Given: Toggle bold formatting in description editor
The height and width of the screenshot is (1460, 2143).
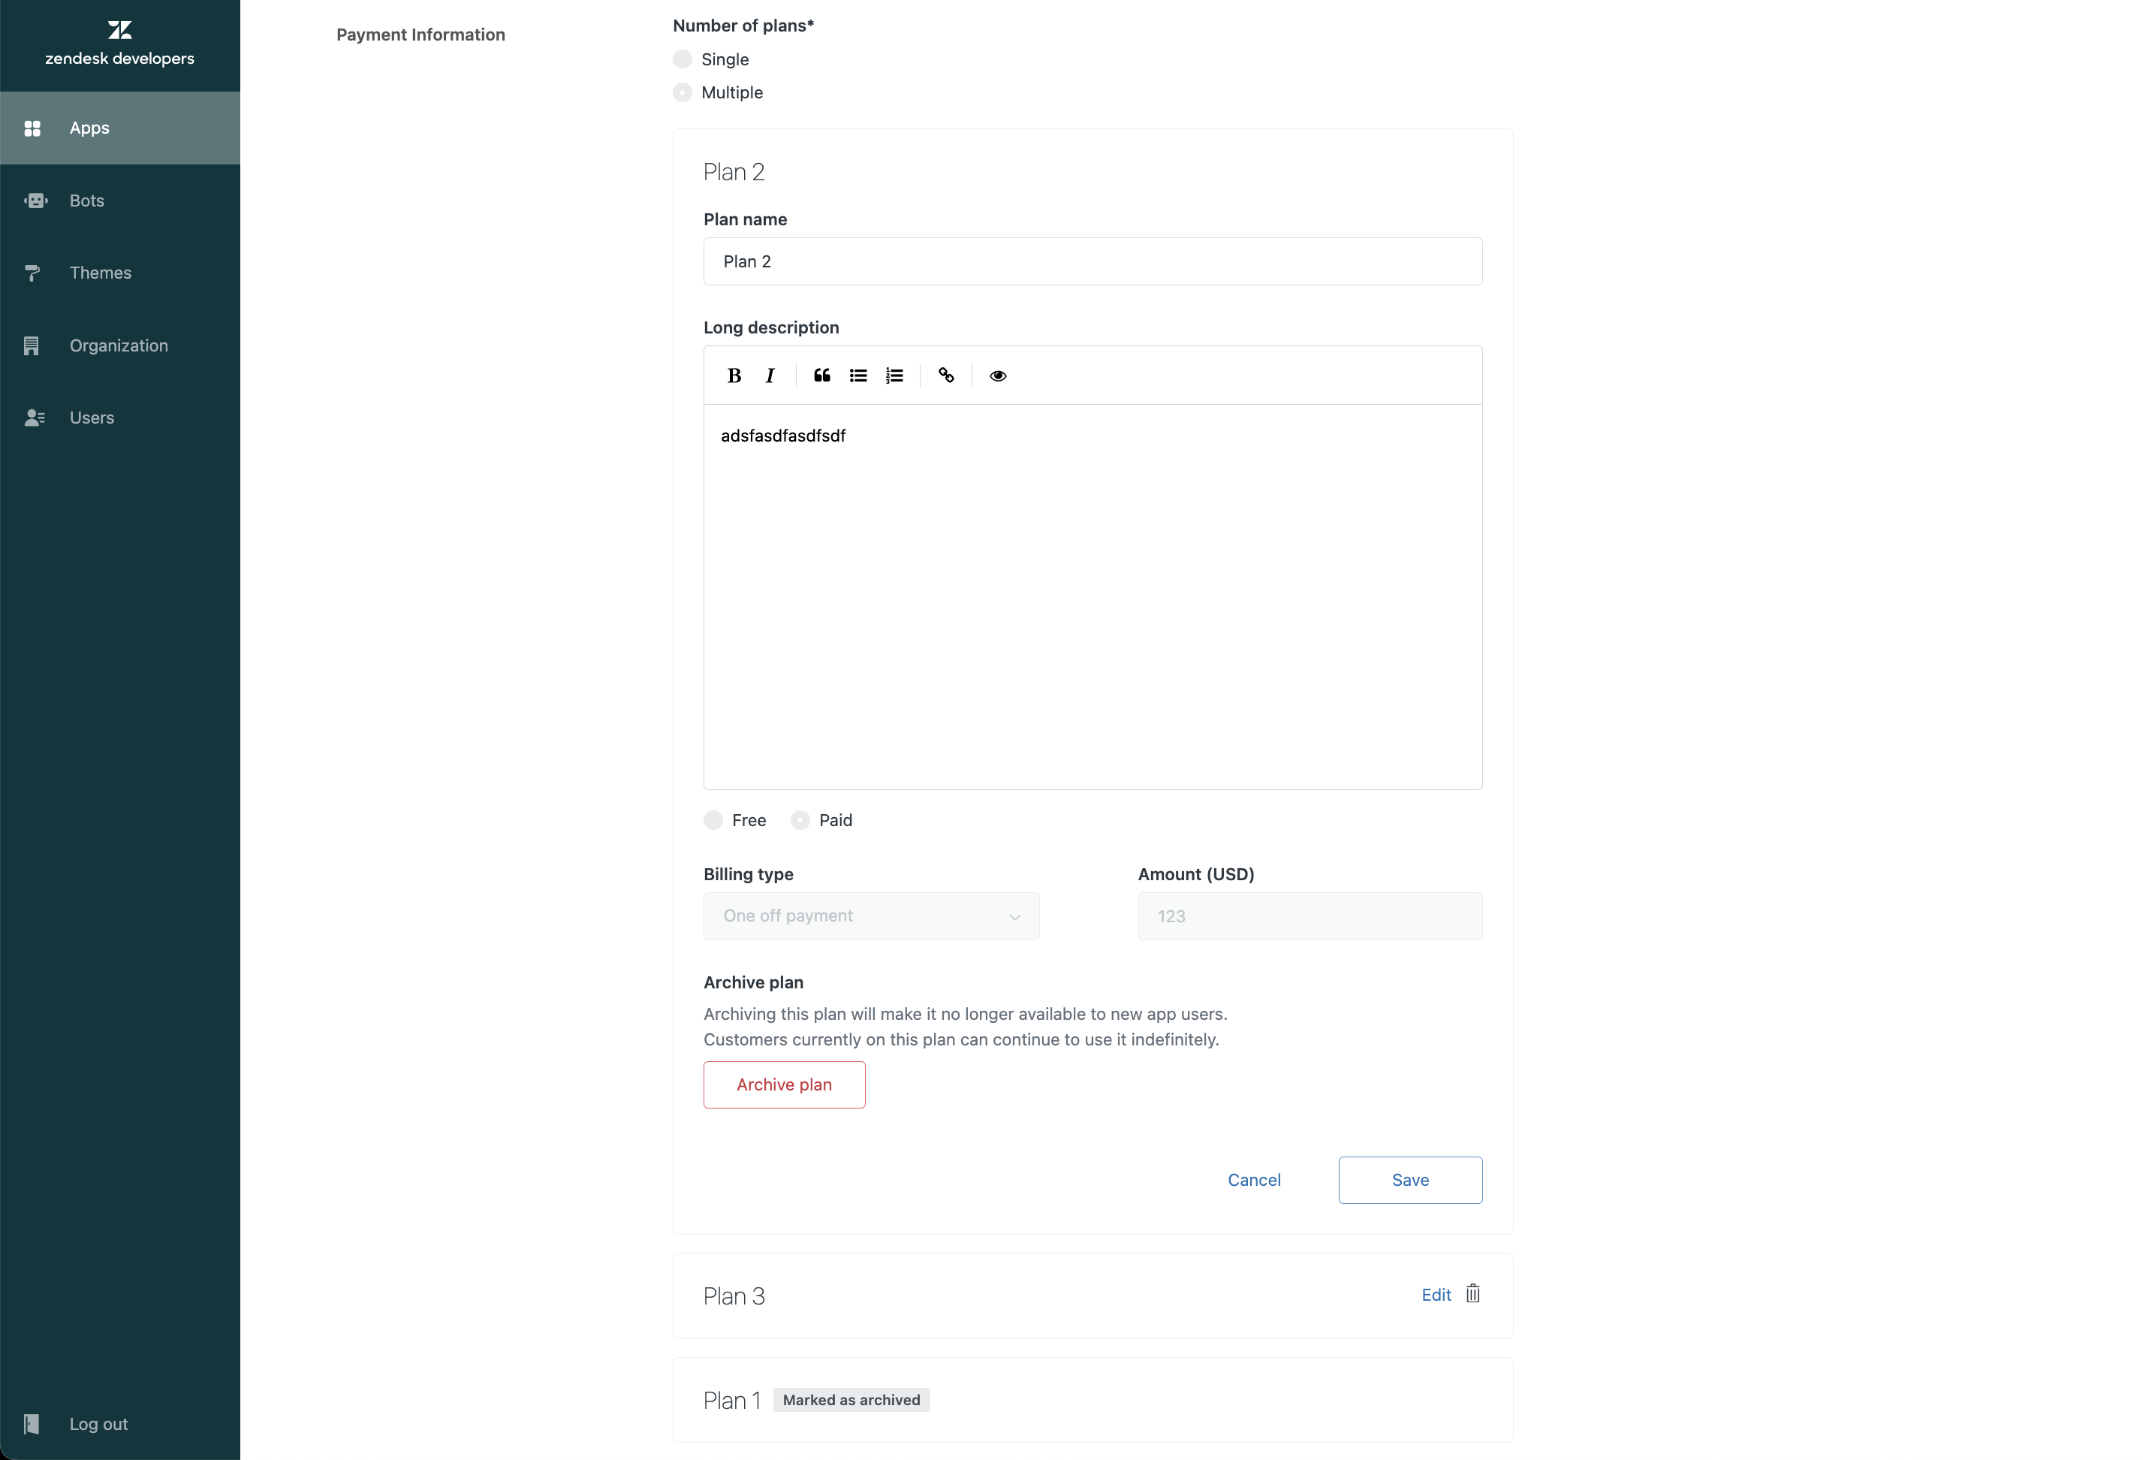Looking at the screenshot, I should [734, 376].
